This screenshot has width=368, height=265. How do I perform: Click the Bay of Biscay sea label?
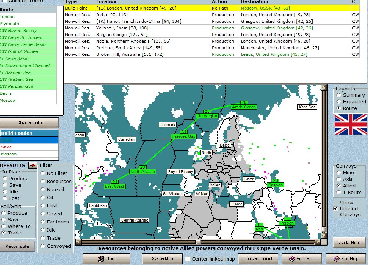pos(180,172)
